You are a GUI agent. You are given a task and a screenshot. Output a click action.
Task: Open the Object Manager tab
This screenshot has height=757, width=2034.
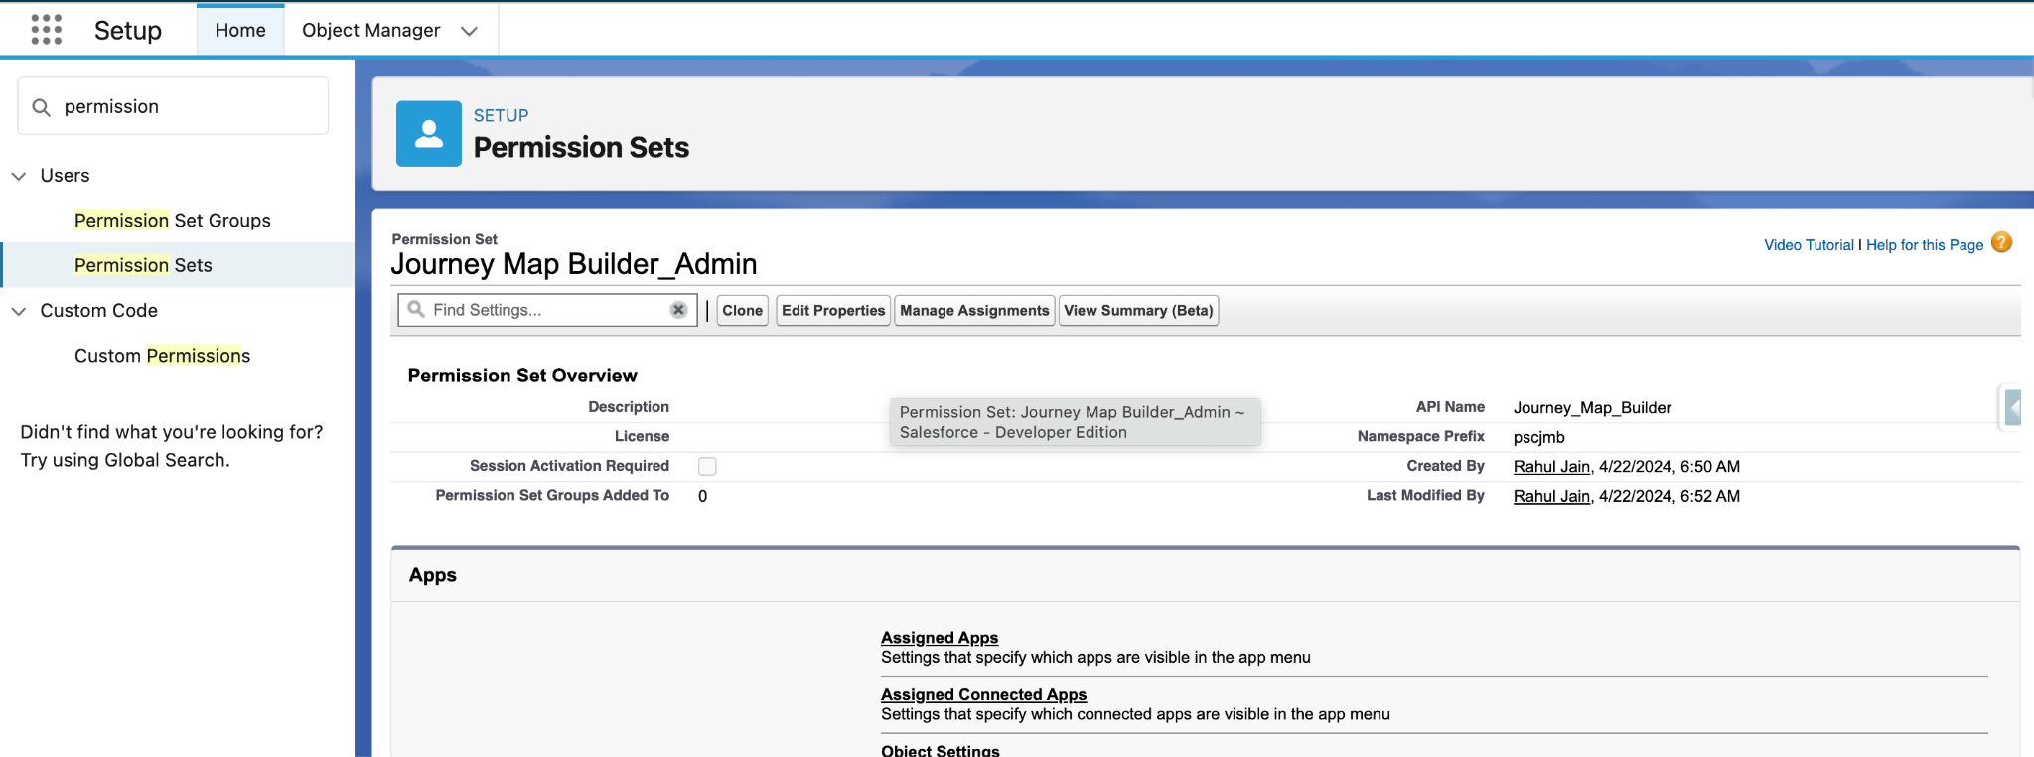click(x=370, y=30)
